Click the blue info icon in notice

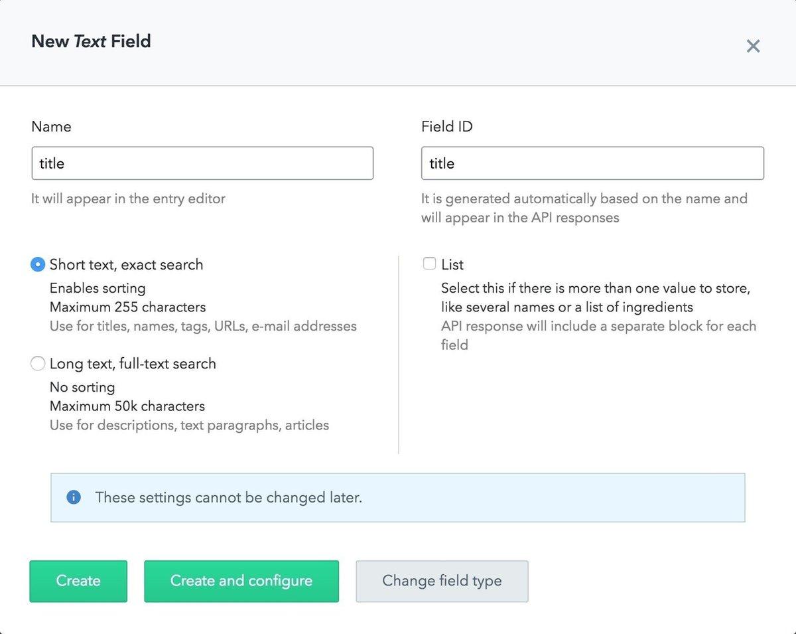click(x=74, y=497)
